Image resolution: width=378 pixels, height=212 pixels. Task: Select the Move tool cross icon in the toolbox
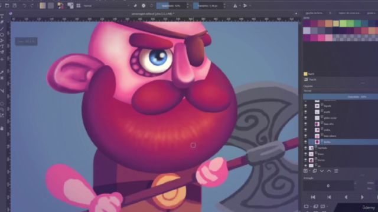[2, 59]
